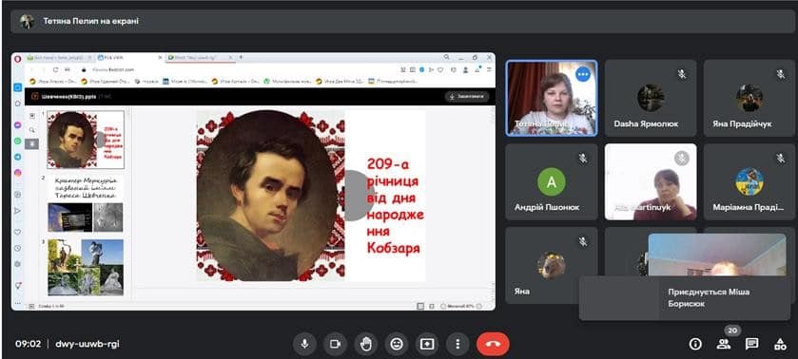Viewport: 798px width, 359px height.
Task: Reload the page in Opera
Action: (56, 69)
